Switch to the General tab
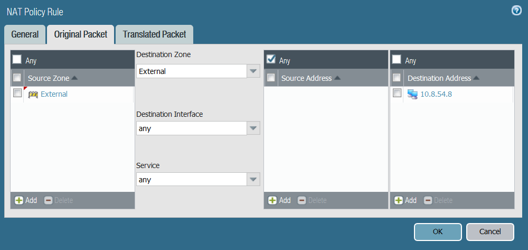528x250 pixels. tap(25, 34)
